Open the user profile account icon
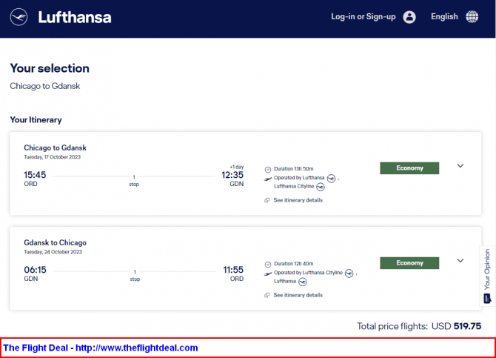Screen dimensions: 496x358 409,17
